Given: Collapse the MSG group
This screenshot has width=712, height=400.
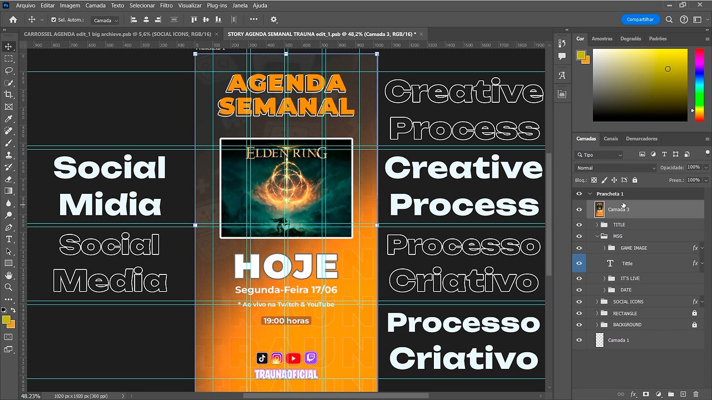Looking at the screenshot, I should (x=597, y=236).
